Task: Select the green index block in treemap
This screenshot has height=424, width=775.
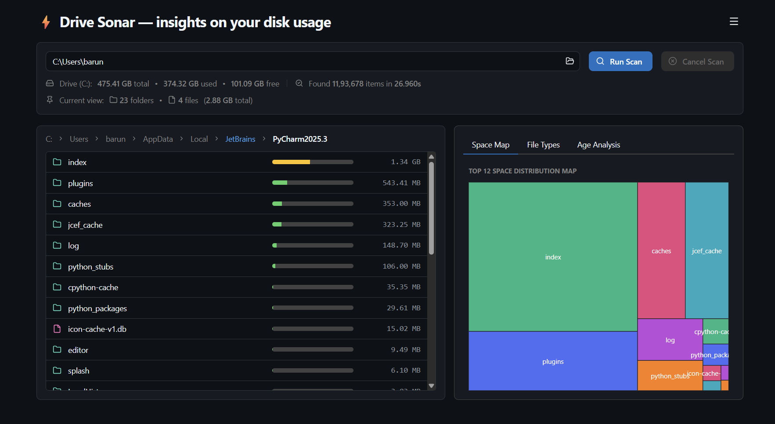Action: tap(553, 257)
